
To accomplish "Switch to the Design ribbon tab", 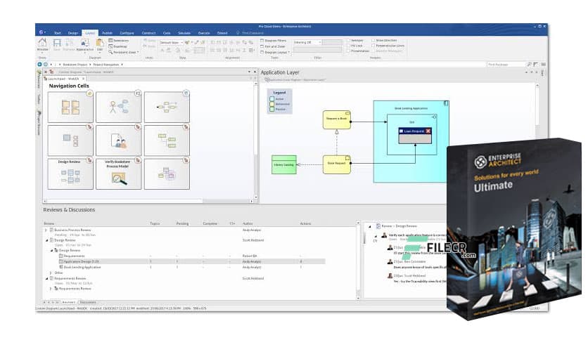I will pos(72,33).
